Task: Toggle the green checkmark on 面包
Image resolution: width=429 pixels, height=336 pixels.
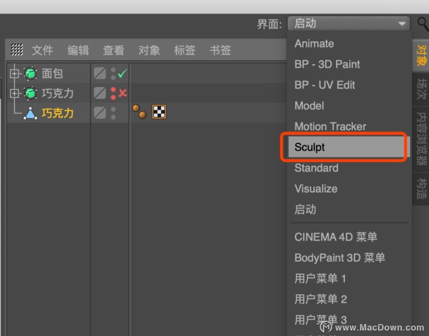Action: pyautogui.click(x=122, y=73)
